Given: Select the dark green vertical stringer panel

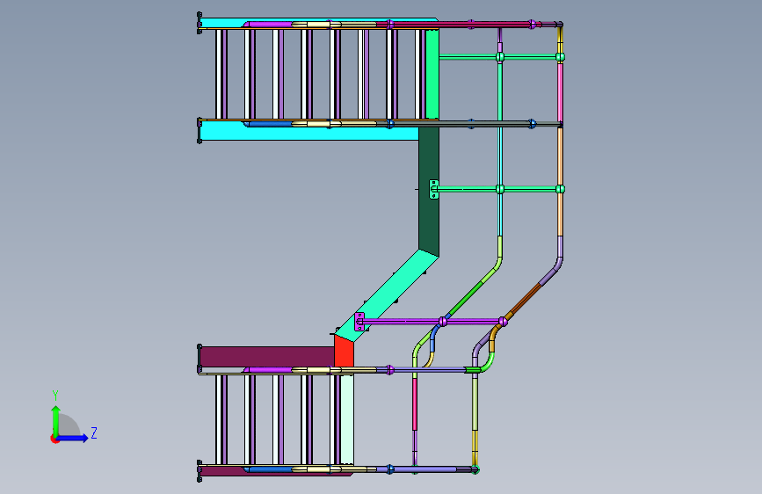Looking at the screenshot, I should [x=429, y=190].
